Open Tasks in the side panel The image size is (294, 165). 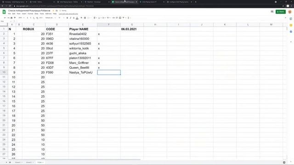tap(291, 32)
